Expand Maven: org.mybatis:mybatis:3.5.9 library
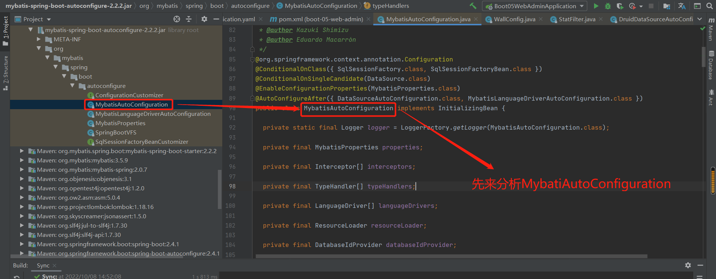 click(22, 160)
